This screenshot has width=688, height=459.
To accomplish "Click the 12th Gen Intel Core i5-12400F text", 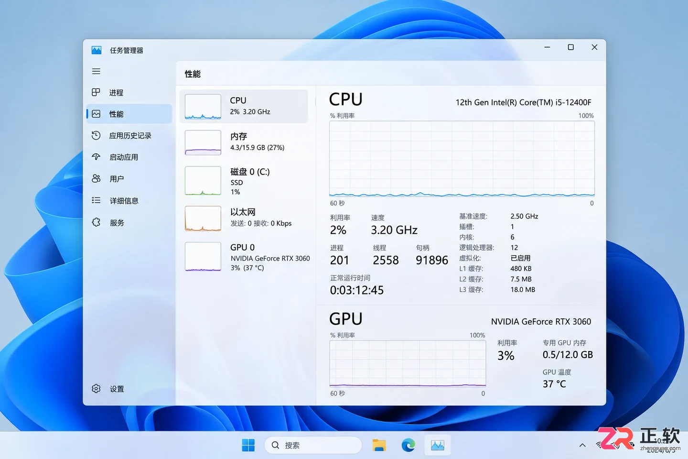I will pyautogui.click(x=523, y=102).
